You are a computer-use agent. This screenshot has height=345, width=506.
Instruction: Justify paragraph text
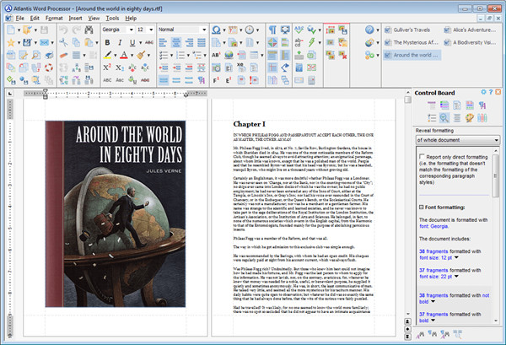coord(202,42)
